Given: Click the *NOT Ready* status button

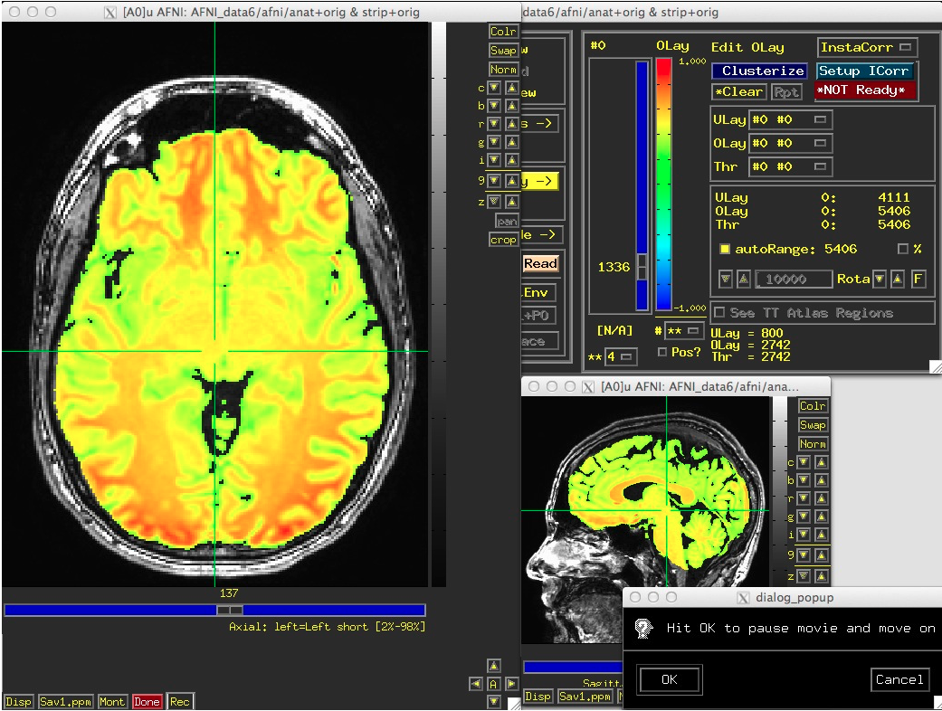Looking at the screenshot, I should pos(865,90).
